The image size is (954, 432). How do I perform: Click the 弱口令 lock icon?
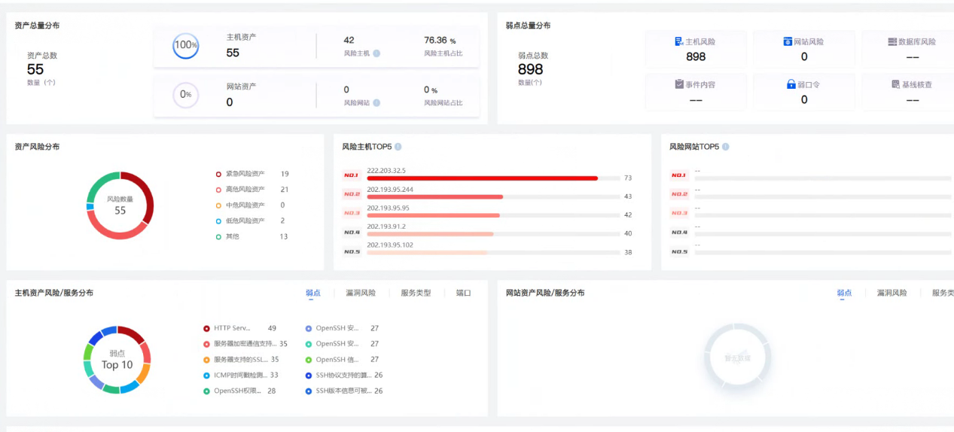click(791, 84)
